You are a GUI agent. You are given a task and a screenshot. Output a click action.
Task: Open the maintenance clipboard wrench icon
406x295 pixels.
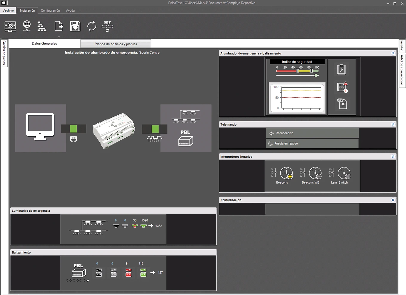342,69
